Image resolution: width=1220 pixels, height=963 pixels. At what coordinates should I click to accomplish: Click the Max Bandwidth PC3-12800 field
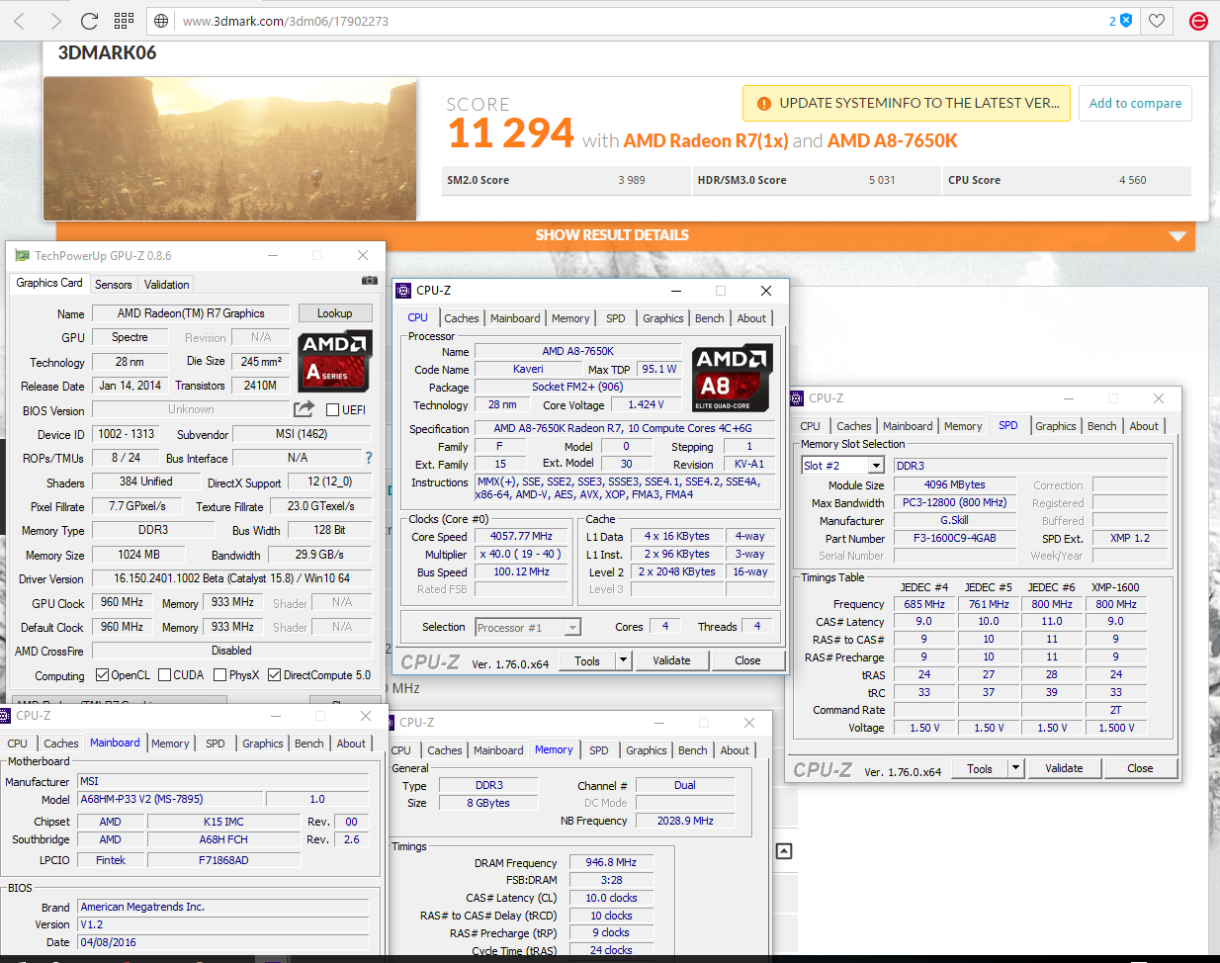pyautogui.click(x=955, y=502)
